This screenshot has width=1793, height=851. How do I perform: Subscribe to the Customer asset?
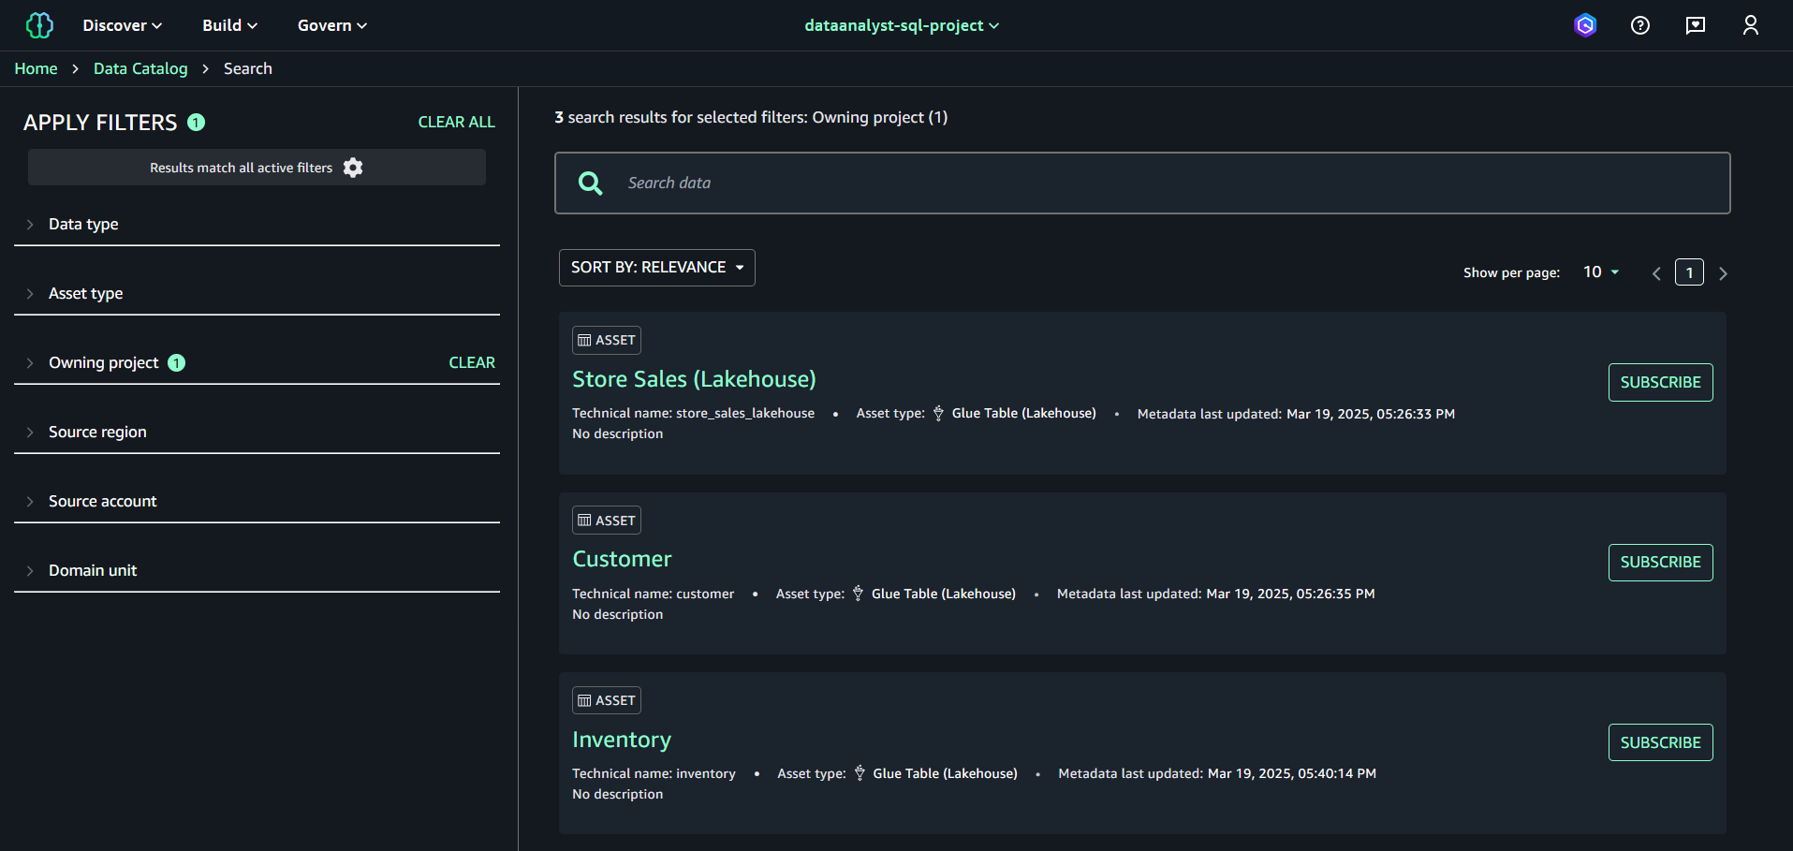pyautogui.click(x=1660, y=563)
